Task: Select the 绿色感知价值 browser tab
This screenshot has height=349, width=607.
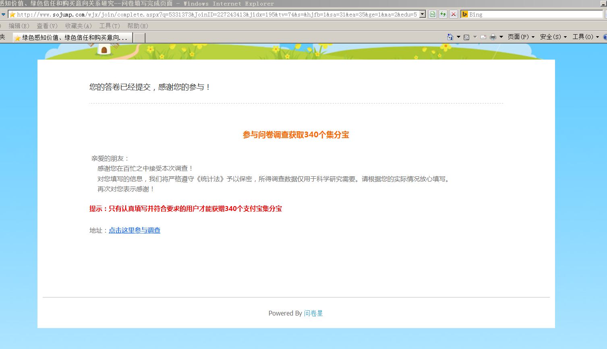Action: 73,38
